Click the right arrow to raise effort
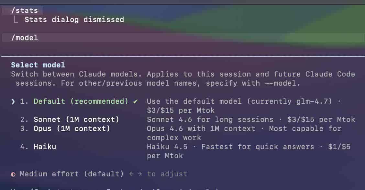Screen dimensions: 365x190 [140, 174]
